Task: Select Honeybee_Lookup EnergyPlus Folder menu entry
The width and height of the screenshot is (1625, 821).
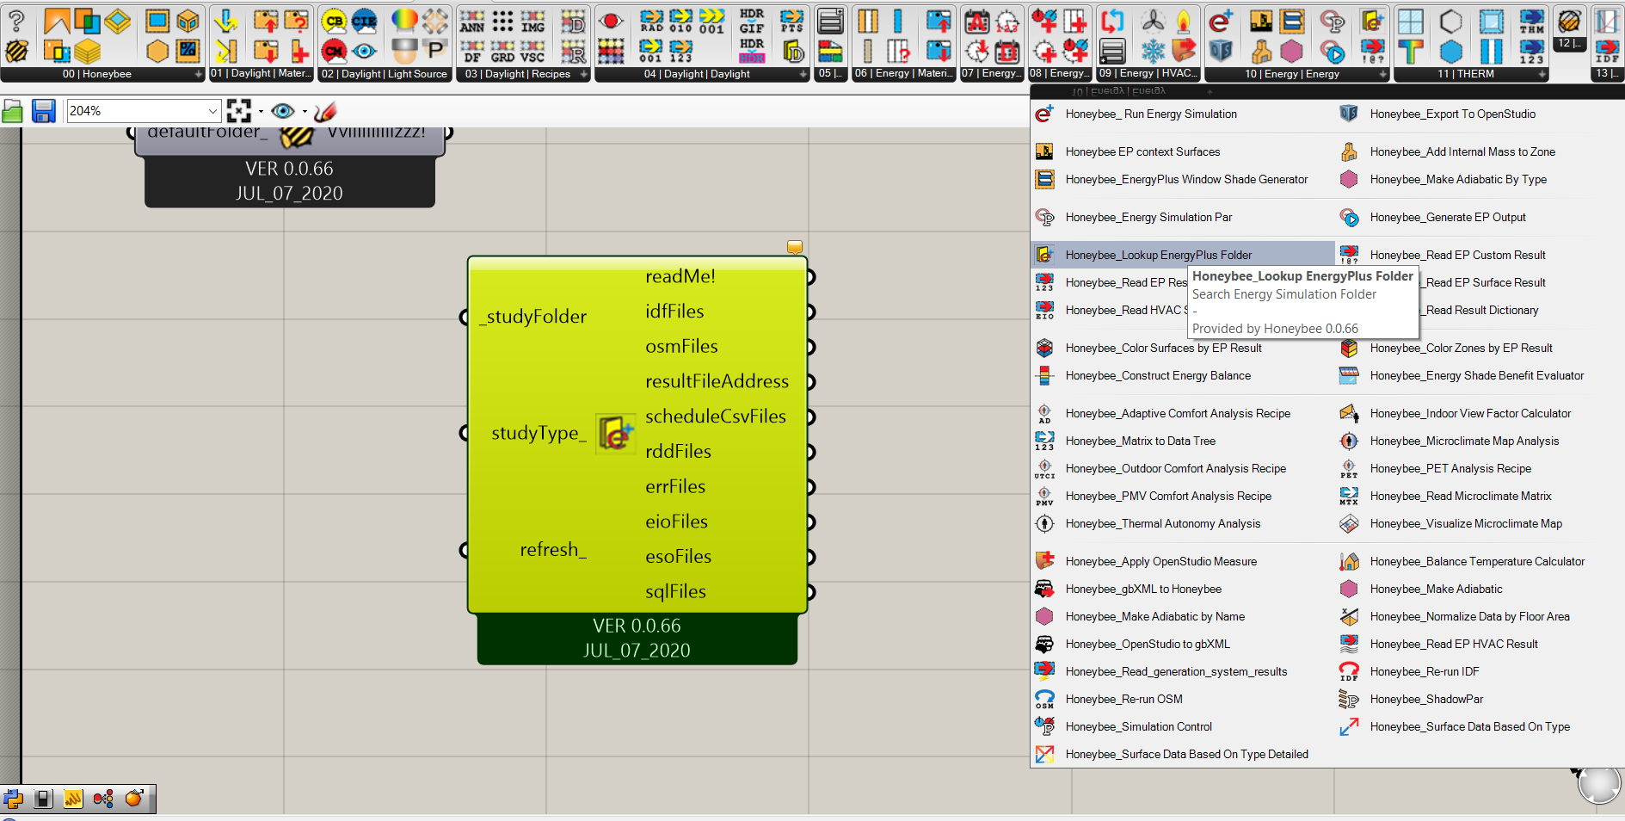Action: 1183,255
